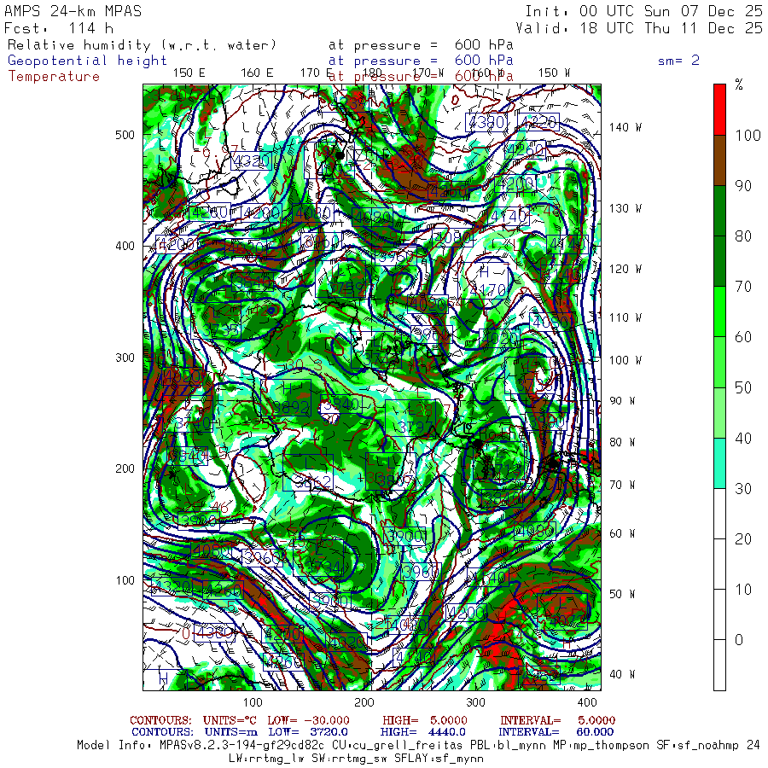Click the '100 W' label beside the map

[625, 360]
